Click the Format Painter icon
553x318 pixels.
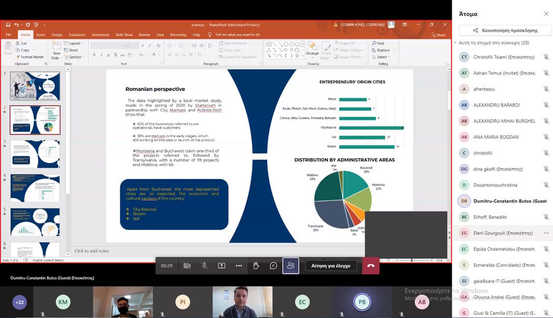31,57
